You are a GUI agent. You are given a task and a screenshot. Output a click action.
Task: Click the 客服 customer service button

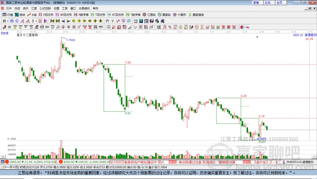pos(258,2)
